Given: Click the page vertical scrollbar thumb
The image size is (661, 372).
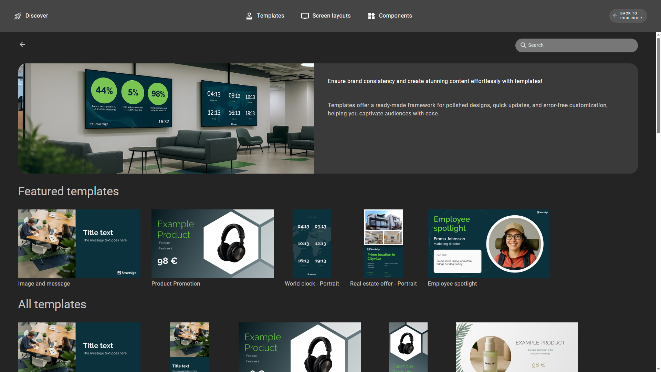Looking at the screenshot, I should click(x=658, y=85).
